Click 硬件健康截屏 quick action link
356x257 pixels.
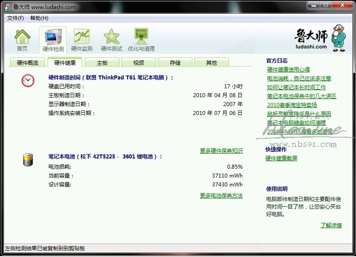tap(281, 158)
